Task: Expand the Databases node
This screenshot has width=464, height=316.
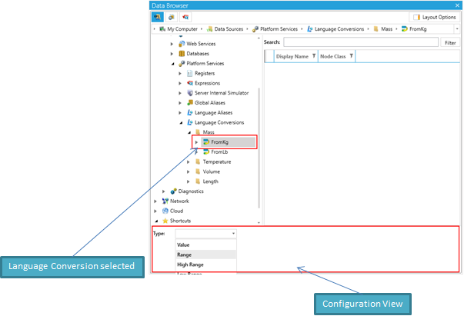Action: (172, 54)
